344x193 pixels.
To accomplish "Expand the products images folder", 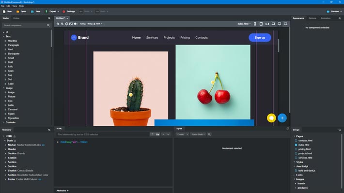I will [296, 188].
